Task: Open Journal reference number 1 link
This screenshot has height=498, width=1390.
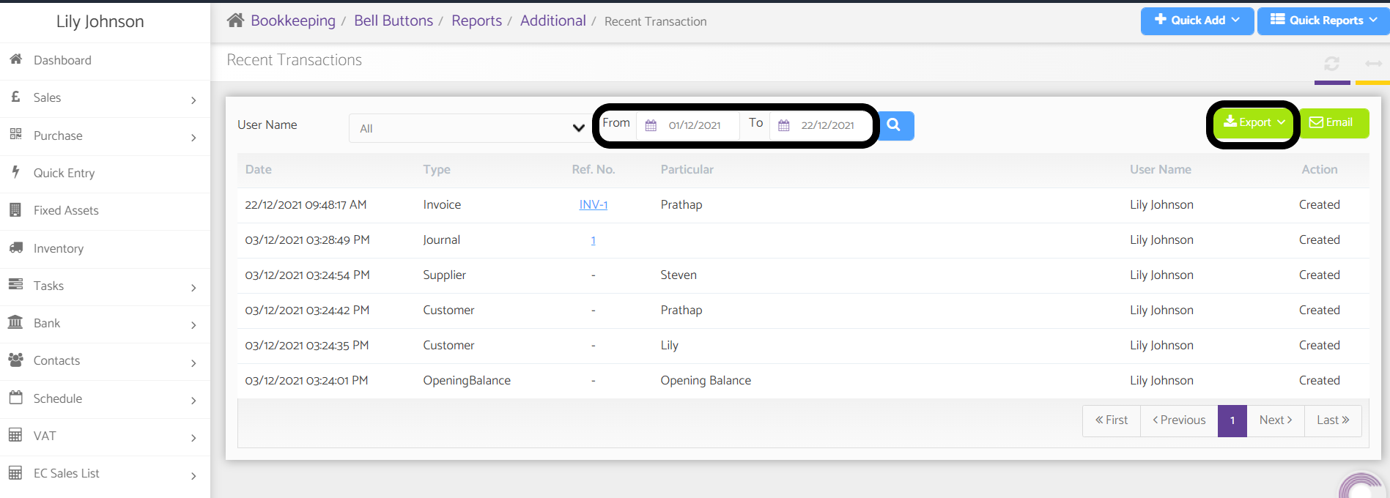Action: (594, 240)
